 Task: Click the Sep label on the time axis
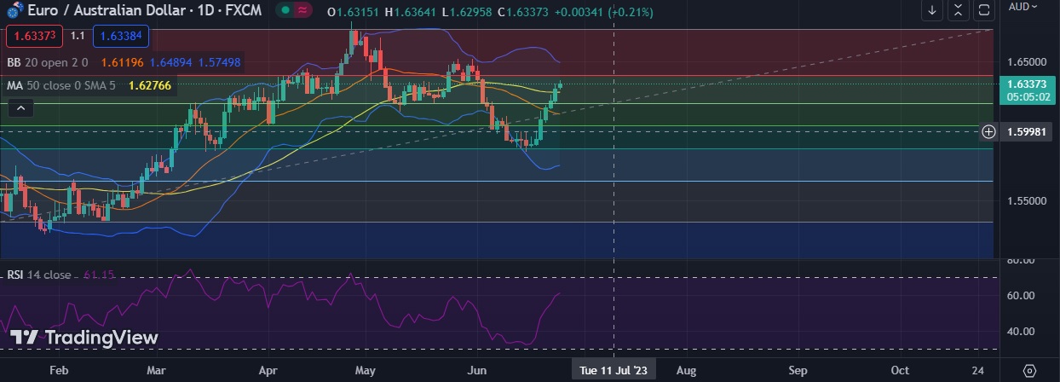pos(798,371)
